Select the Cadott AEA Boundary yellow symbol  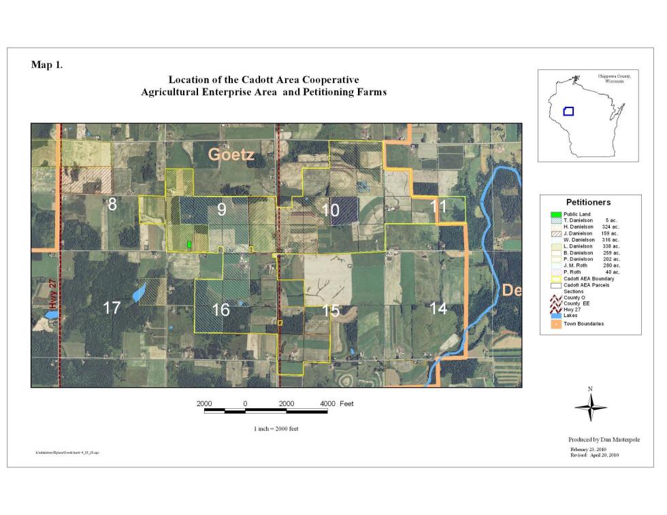555,278
